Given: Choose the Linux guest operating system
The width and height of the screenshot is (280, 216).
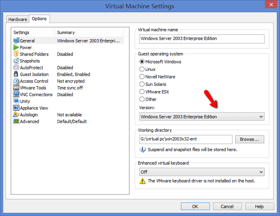Looking at the screenshot, I should point(142,69).
